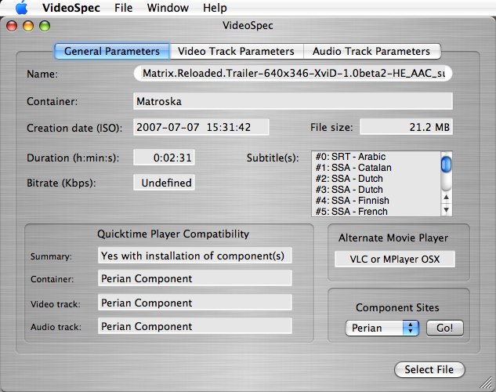
Task: Select subtitle #3: SSA - Dutch
Action: click(376, 190)
